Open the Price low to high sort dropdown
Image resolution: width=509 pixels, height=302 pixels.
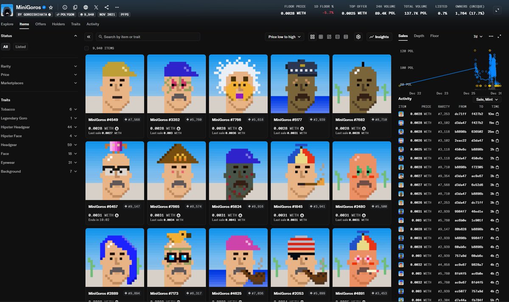tap(285, 37)
